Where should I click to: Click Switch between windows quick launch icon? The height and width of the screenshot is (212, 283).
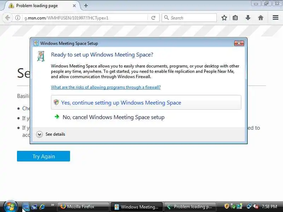pos(34,207)
